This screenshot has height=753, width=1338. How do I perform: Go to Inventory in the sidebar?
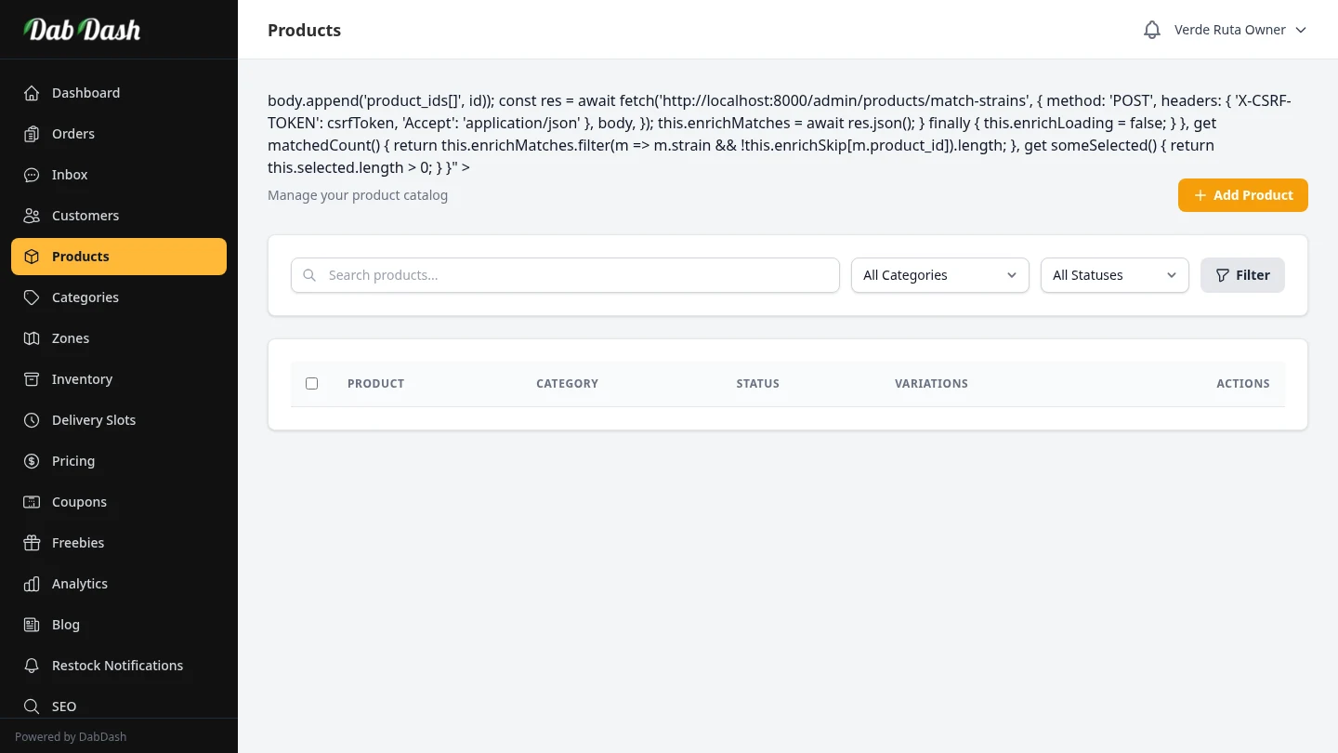[82, 379]
